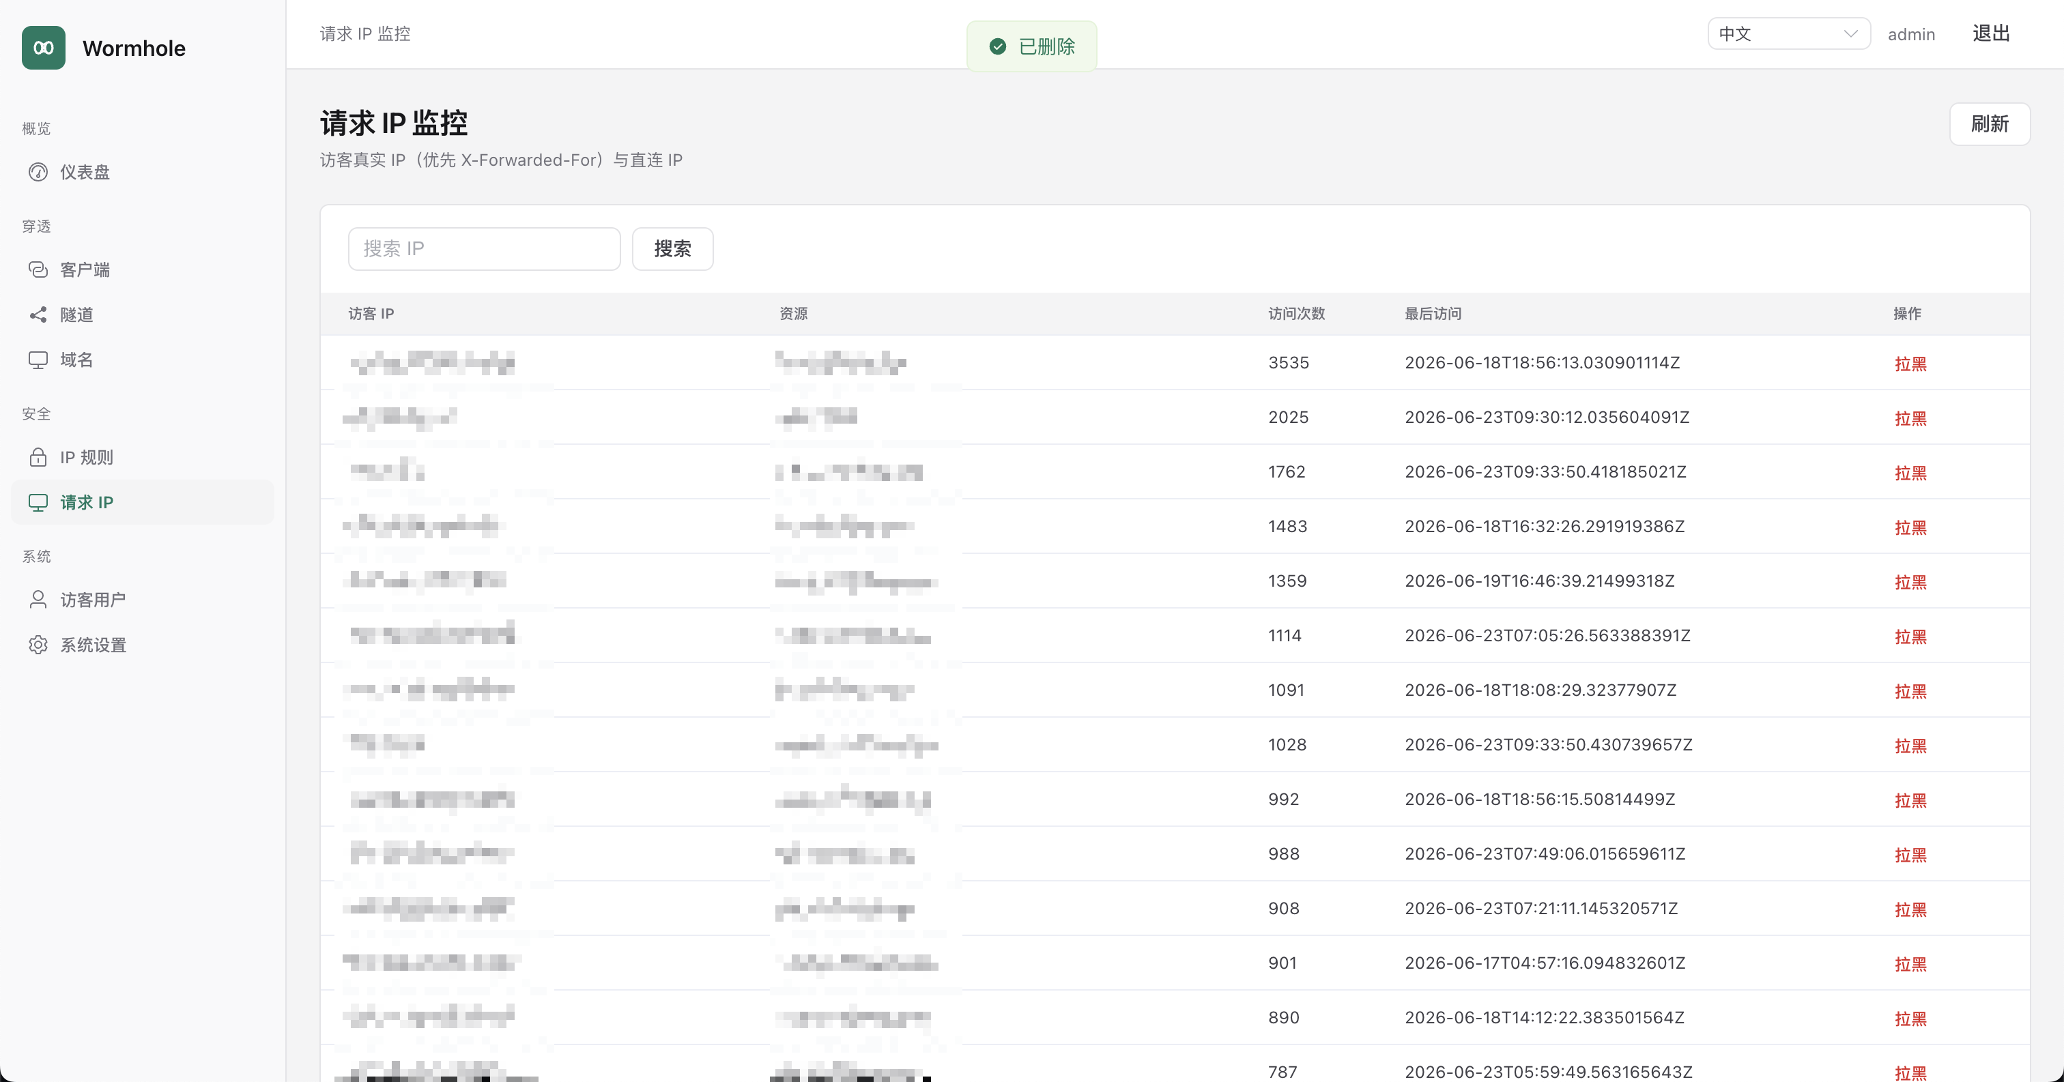This screenshot has height=1082, width=2064.
Task: Click the Wormhole logo icon
Action: (x=43, y=48)
